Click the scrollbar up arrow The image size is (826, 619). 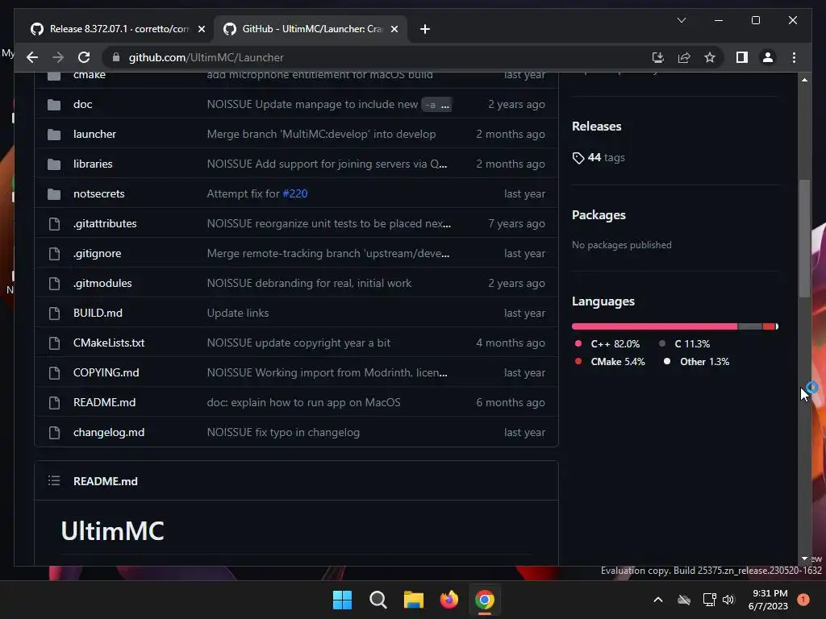[x=804, y=80]
